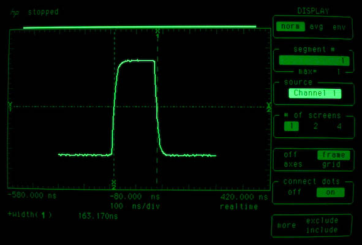
Task: Click the 163.170ns width measurement value
Action: click(x=98, y=216)
